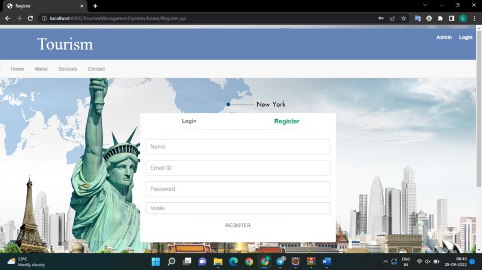The width and height of the screenshot is (482, 270).
Task: Launch Microsoft Edge from taskbar
Action: tap(234, 262)
